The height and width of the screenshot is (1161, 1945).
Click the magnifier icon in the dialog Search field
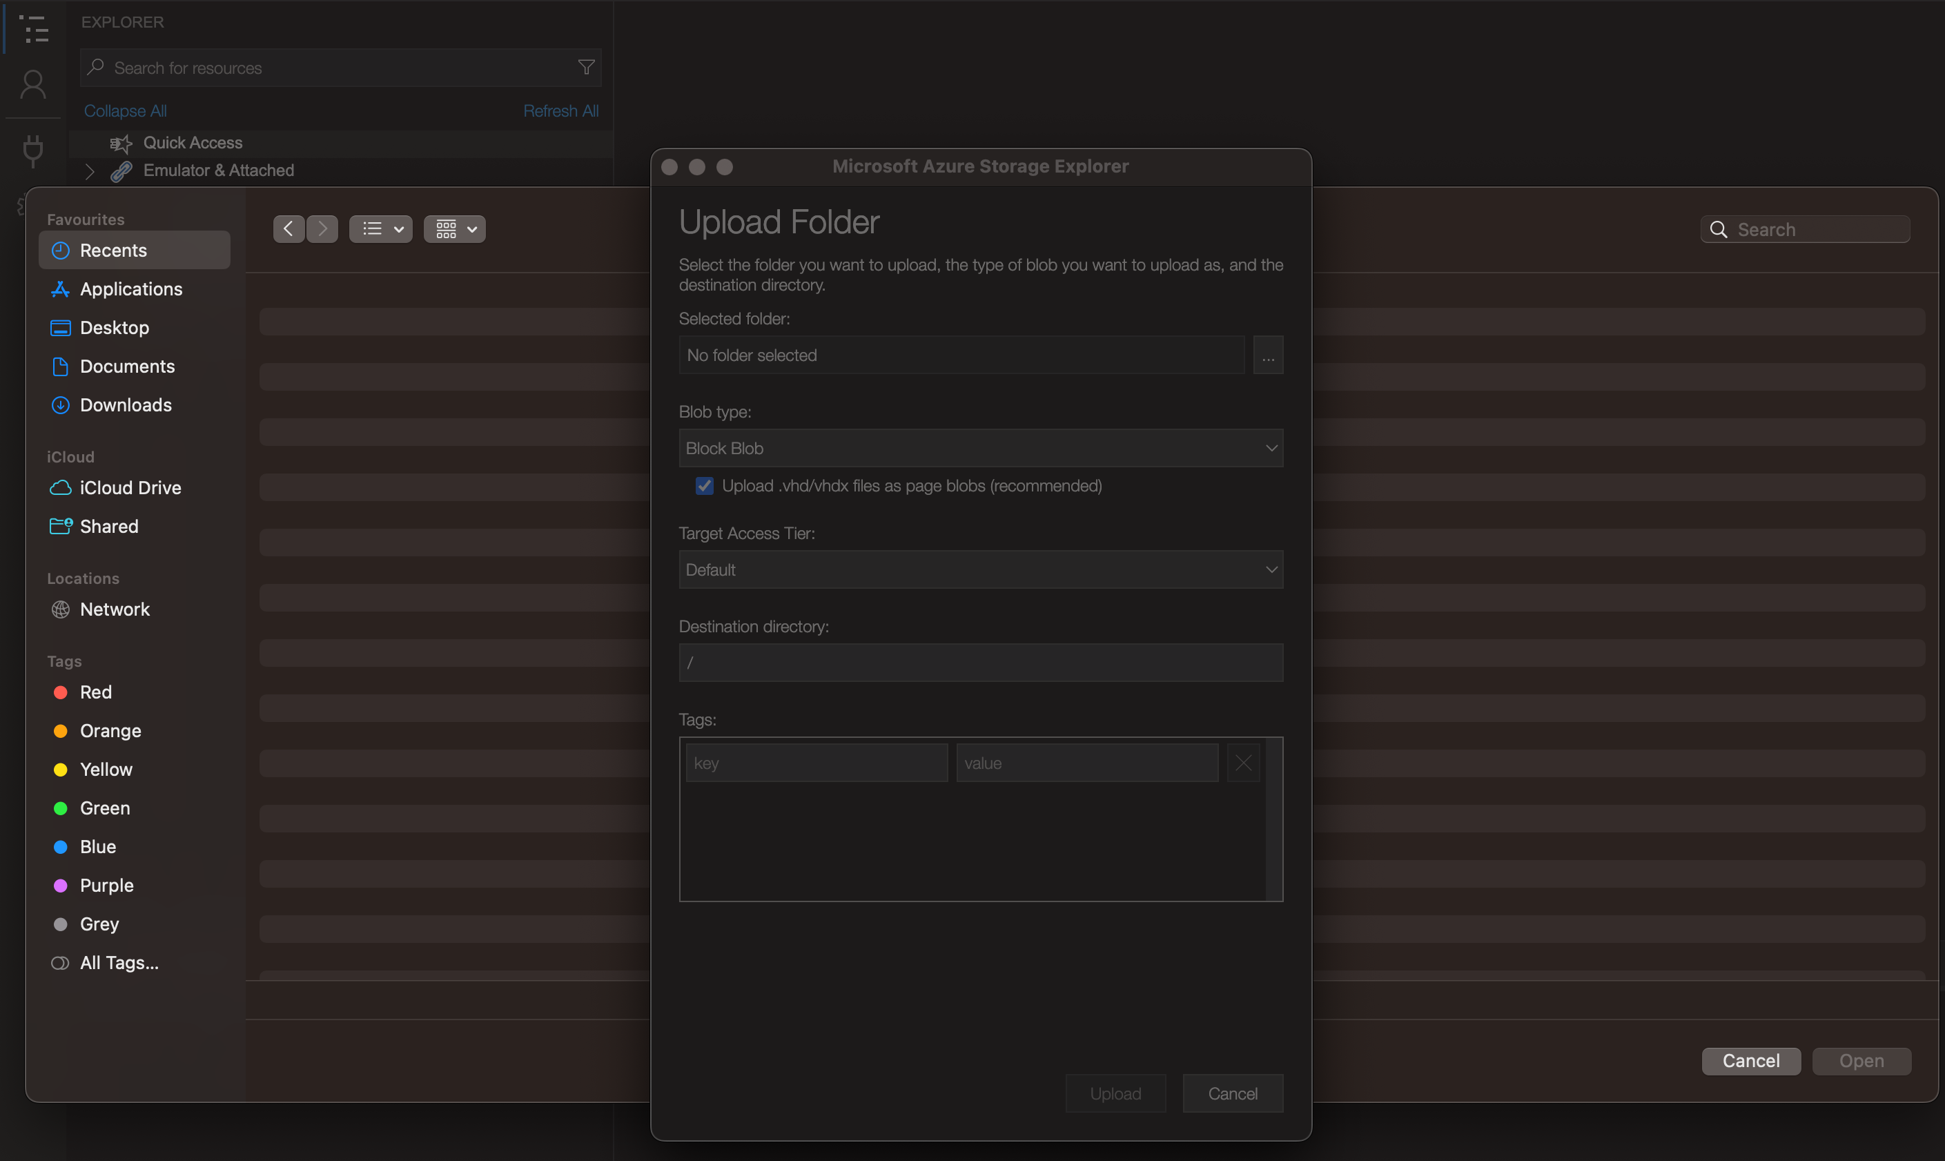point(1718,229)
